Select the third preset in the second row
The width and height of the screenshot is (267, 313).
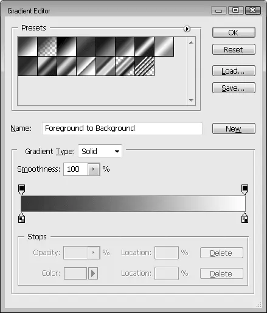pyautogui.click(x=66, y=66)
